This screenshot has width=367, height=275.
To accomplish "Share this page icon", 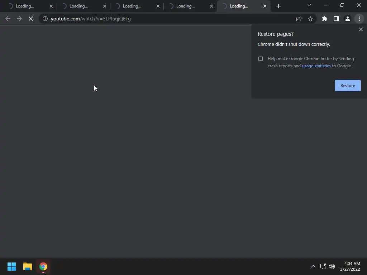I will (299, 19).
